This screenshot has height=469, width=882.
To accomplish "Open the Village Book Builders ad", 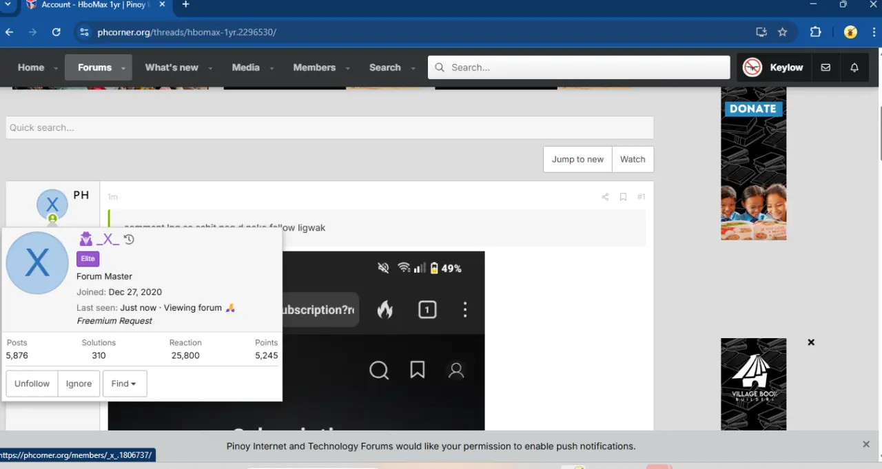I will (x=753, y=384).
